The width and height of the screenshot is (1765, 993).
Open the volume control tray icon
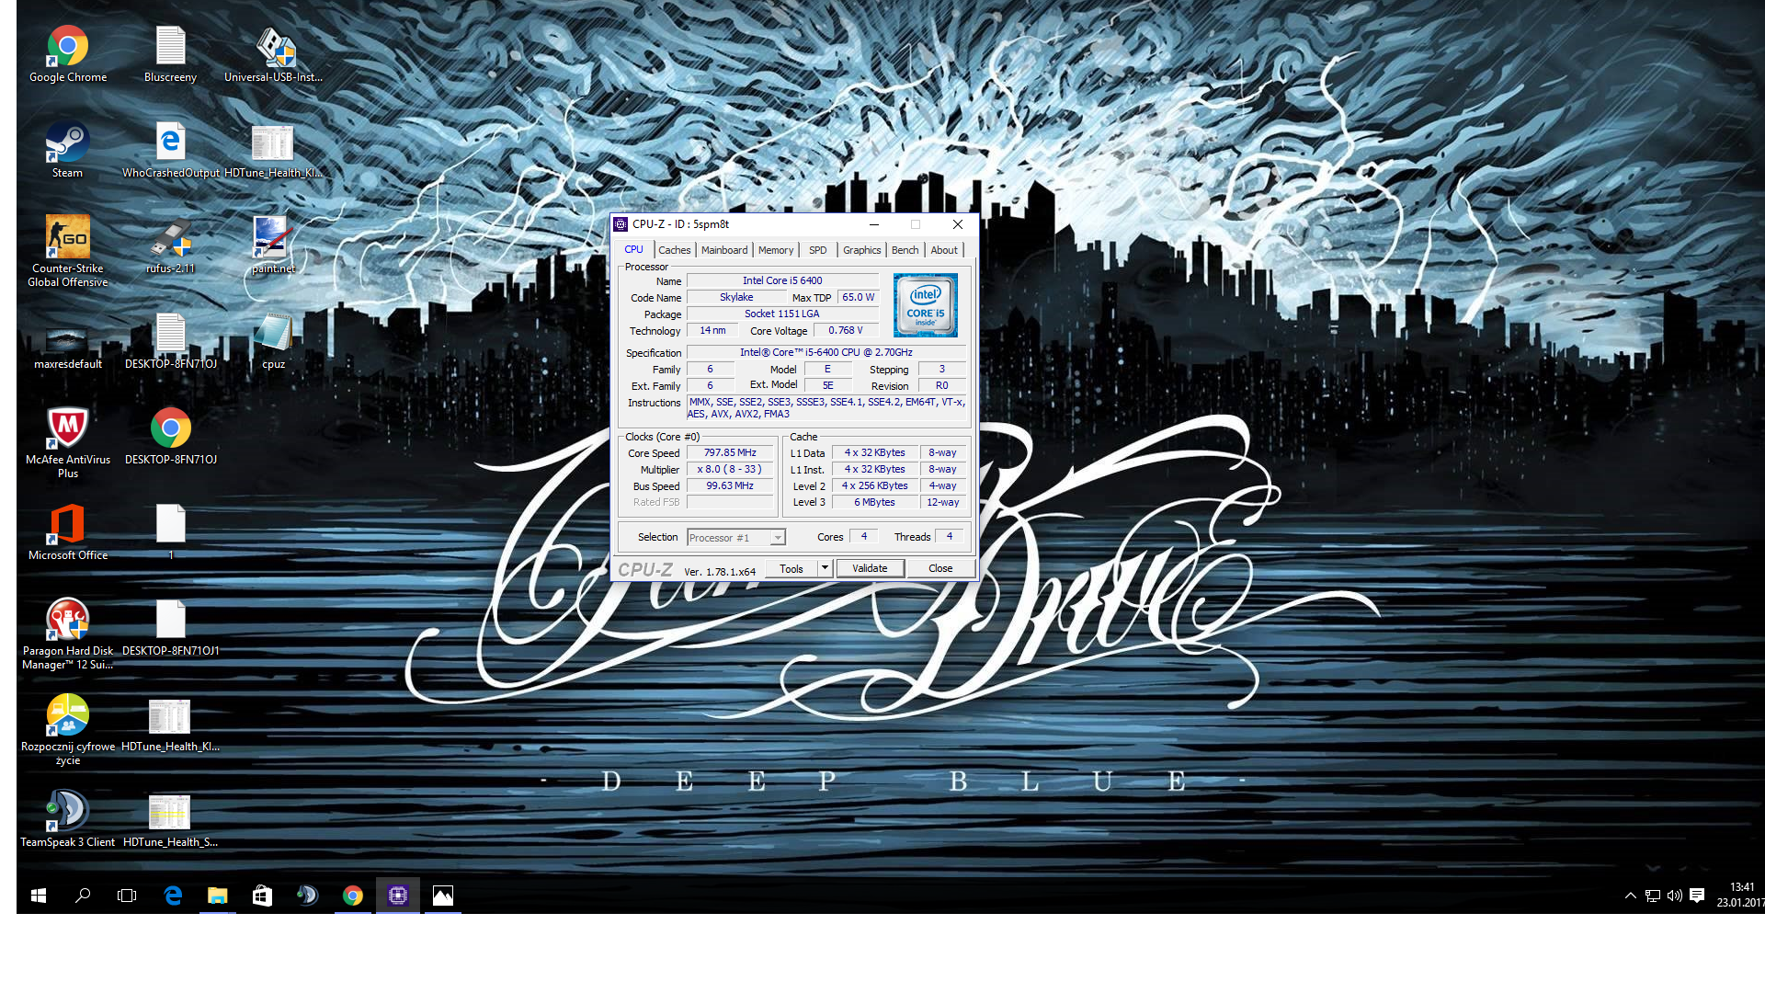click(1675, 896)
